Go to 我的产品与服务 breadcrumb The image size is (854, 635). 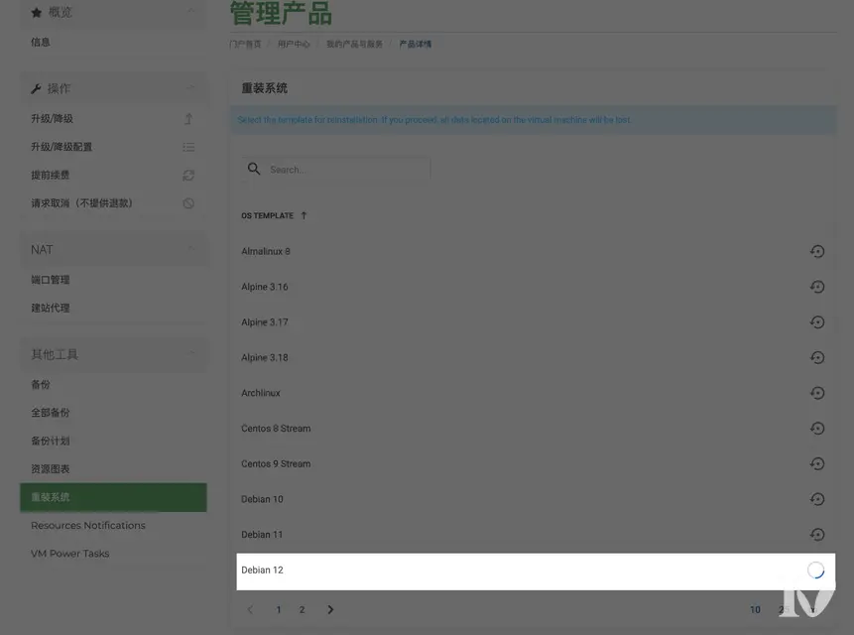(354, 44)
